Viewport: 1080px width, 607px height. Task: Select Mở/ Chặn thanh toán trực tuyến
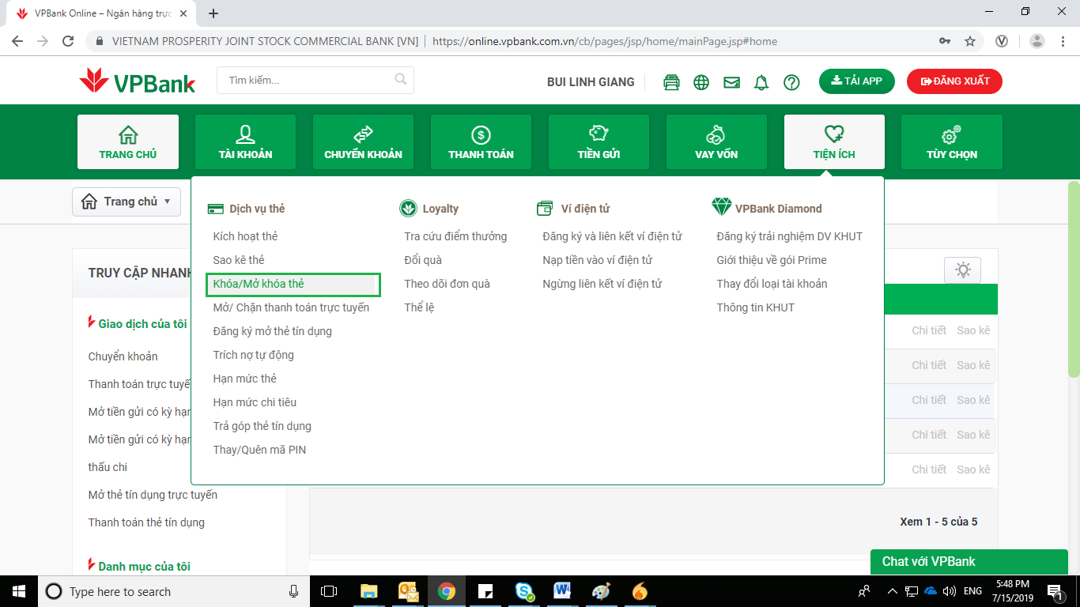coord(291,307)
